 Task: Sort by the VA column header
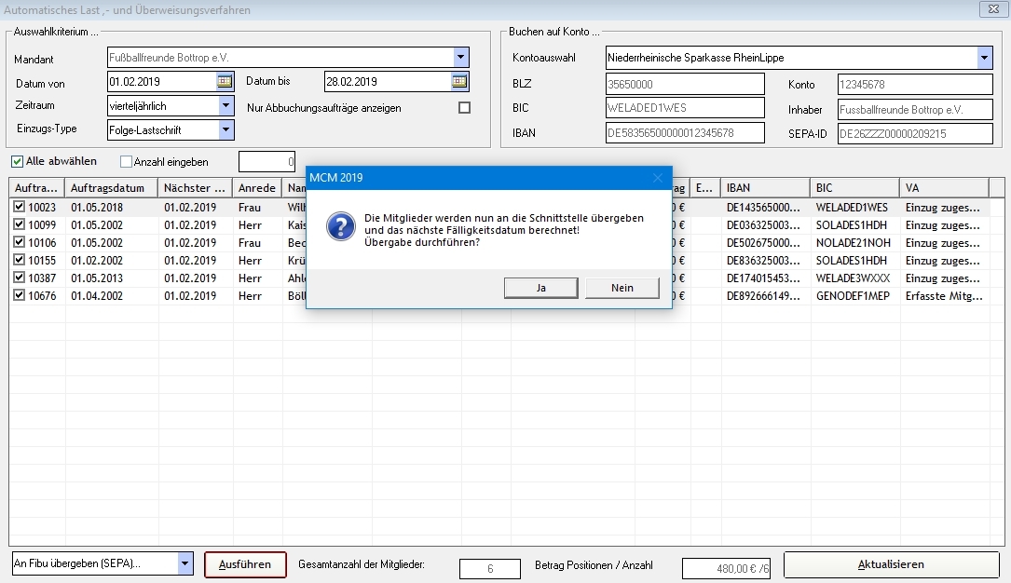point(945,188)
